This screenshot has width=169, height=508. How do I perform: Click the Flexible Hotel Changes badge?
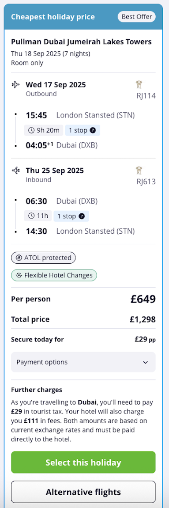click(x=54, y=275)
